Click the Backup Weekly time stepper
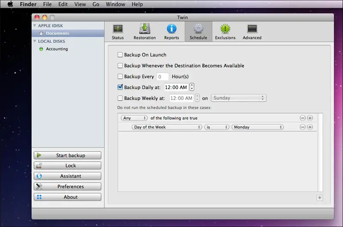 pos(197,98)
